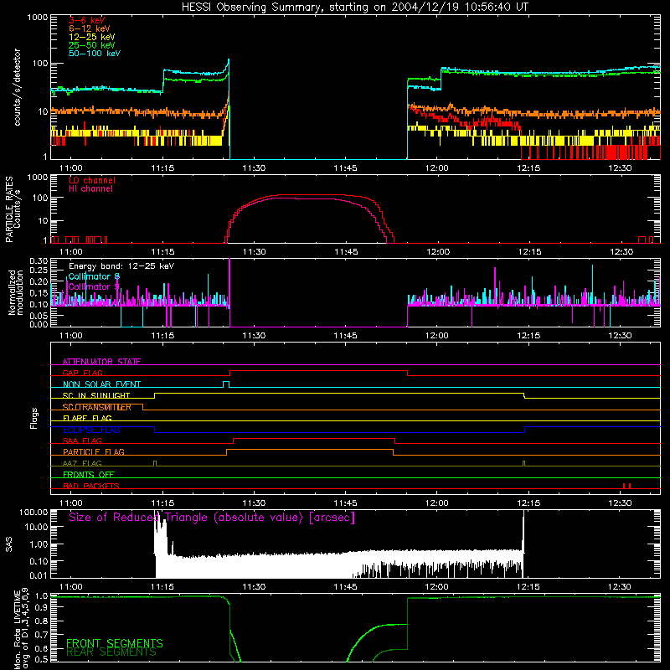Screen dimensions: 670x670
Task: Click the 'FRONTS OFF' flag label
Action: [x=89, y=474]
